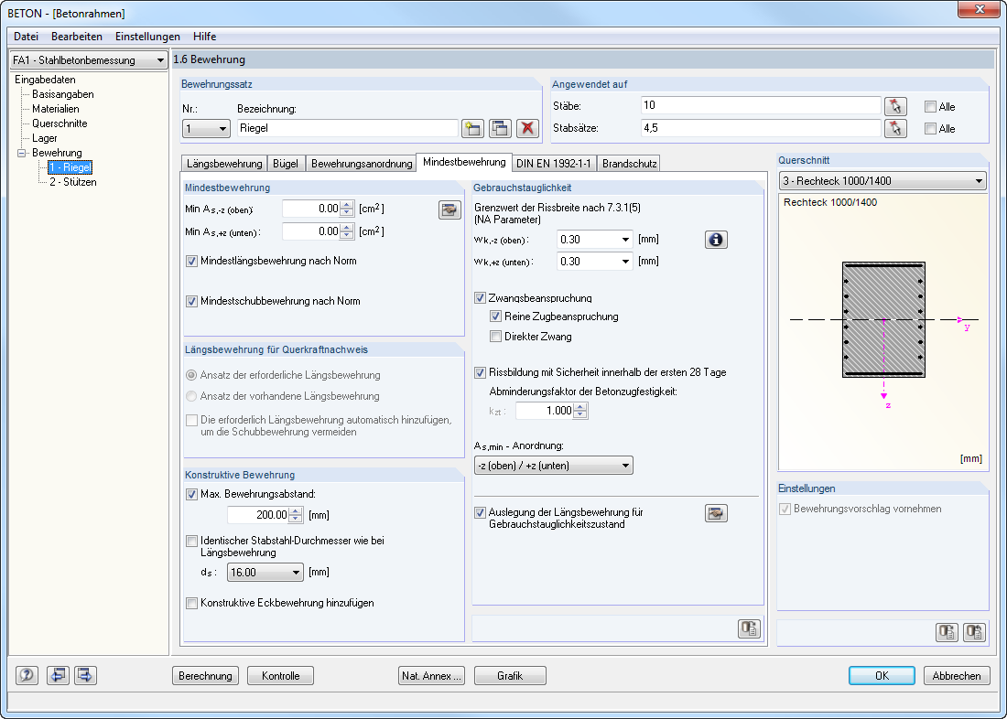Click left cross-section info icon under Einstellungen
Screen dimensions: 1007x719
click(x=947, y=632)
